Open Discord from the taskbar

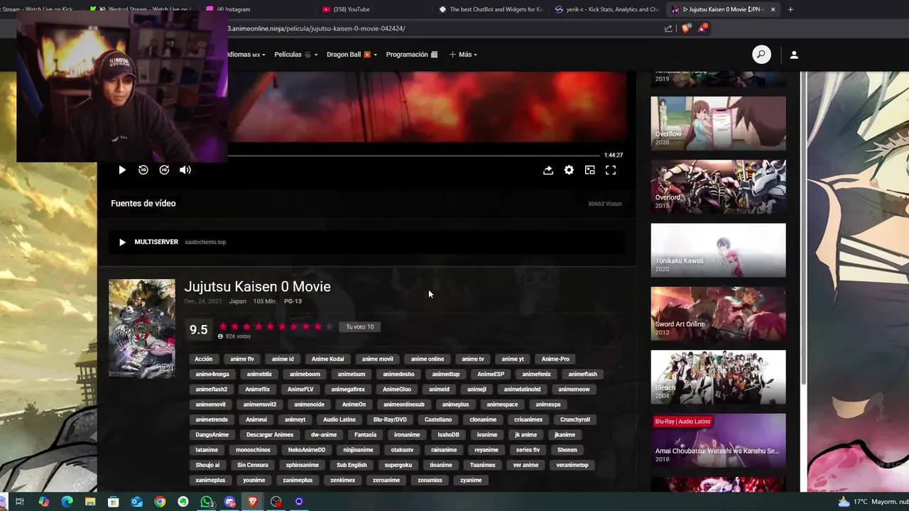click(229, 502)
